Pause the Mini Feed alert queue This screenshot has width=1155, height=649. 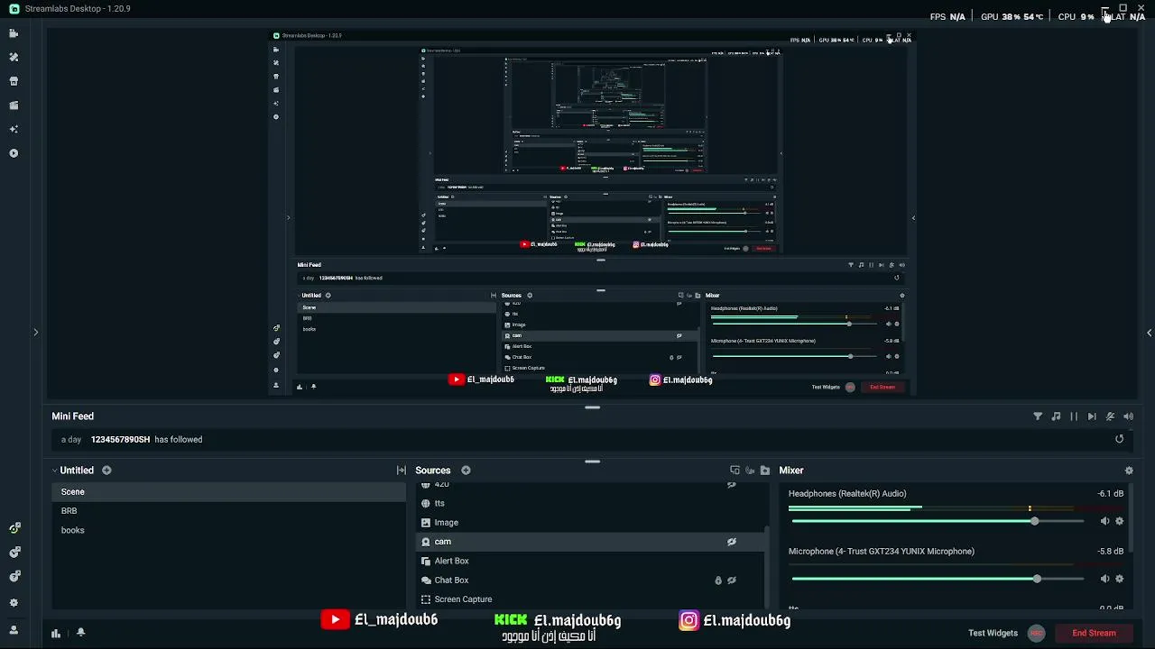pyautogui.click(x=1074, y=416)
